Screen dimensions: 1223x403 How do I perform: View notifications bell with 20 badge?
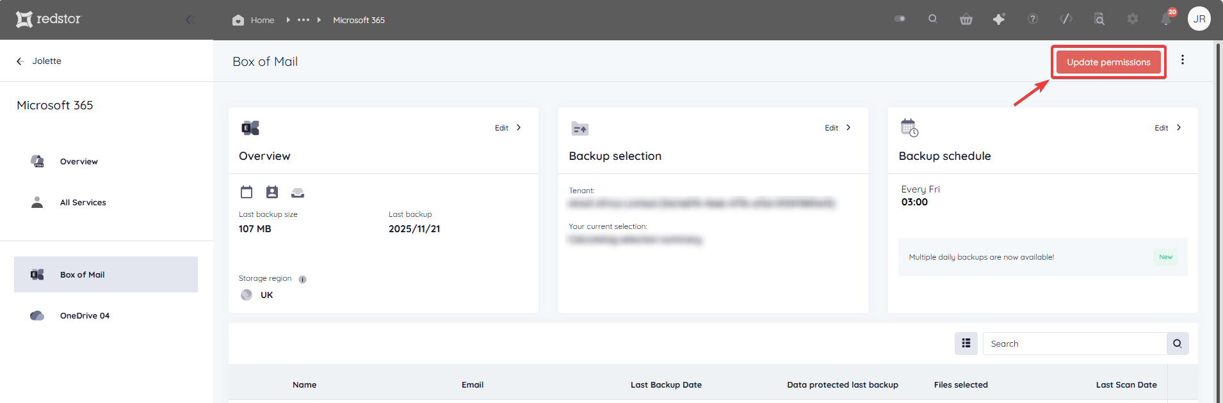[x=1167, y=19]
